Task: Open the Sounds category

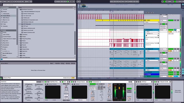Action: tap(5, 9)
